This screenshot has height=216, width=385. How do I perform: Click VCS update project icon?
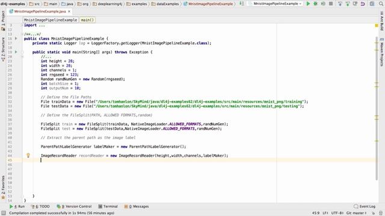click(340, 4)
